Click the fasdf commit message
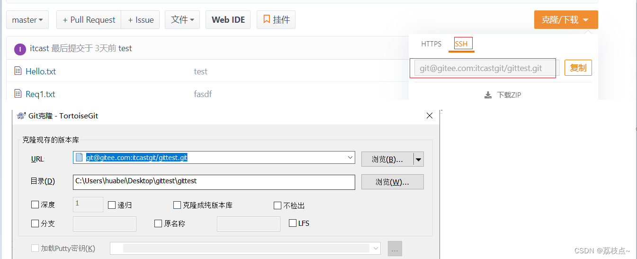This screenshot has width=637, height=259. point(203,94)
